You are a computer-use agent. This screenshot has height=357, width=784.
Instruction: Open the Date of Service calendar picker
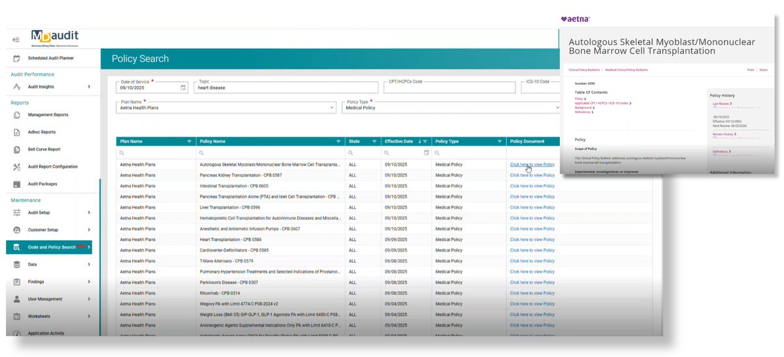tap(183, 87)
